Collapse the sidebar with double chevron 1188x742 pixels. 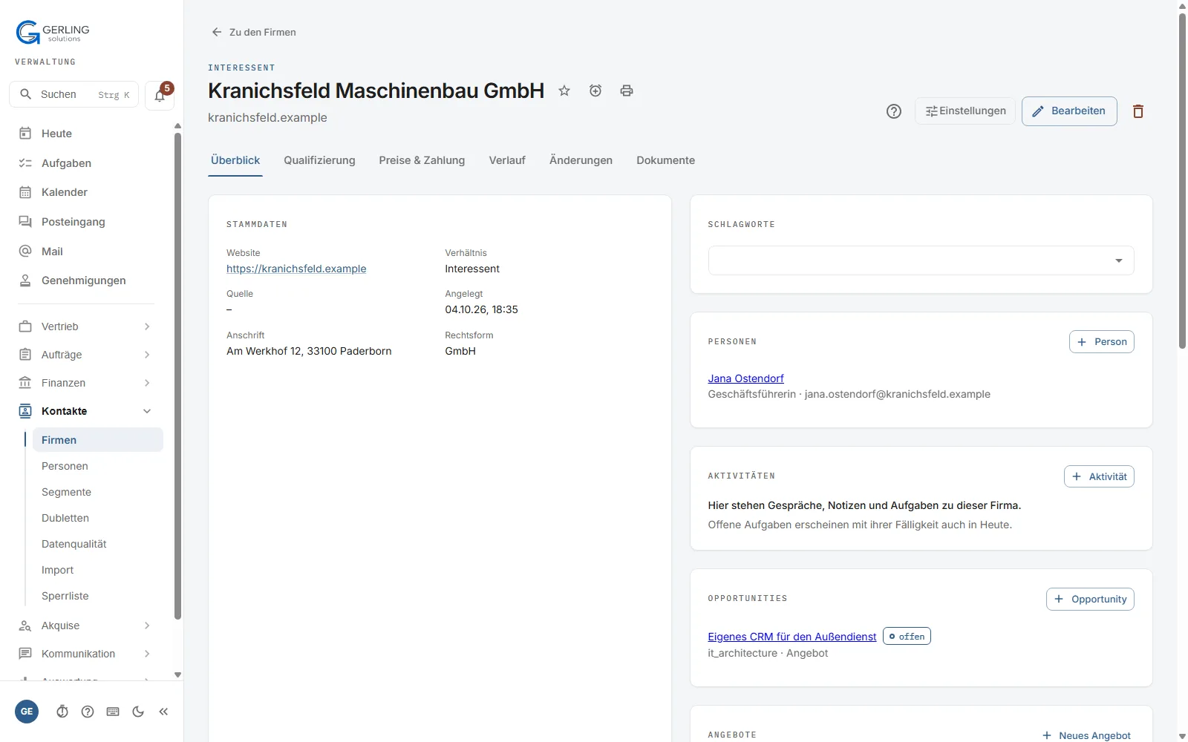[x=163, y=712]
